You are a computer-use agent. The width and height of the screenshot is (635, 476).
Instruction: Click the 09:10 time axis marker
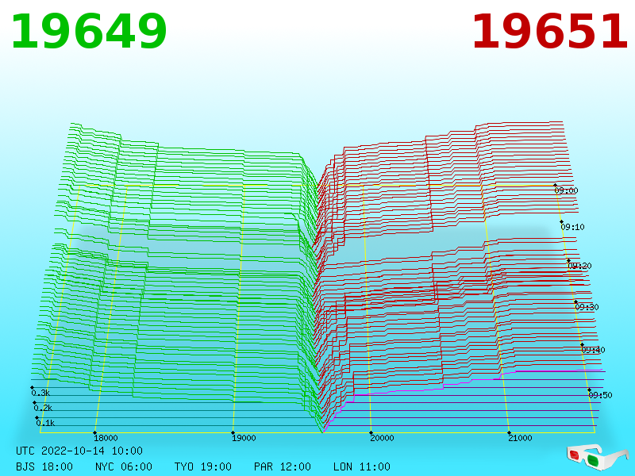coord(572,227)
